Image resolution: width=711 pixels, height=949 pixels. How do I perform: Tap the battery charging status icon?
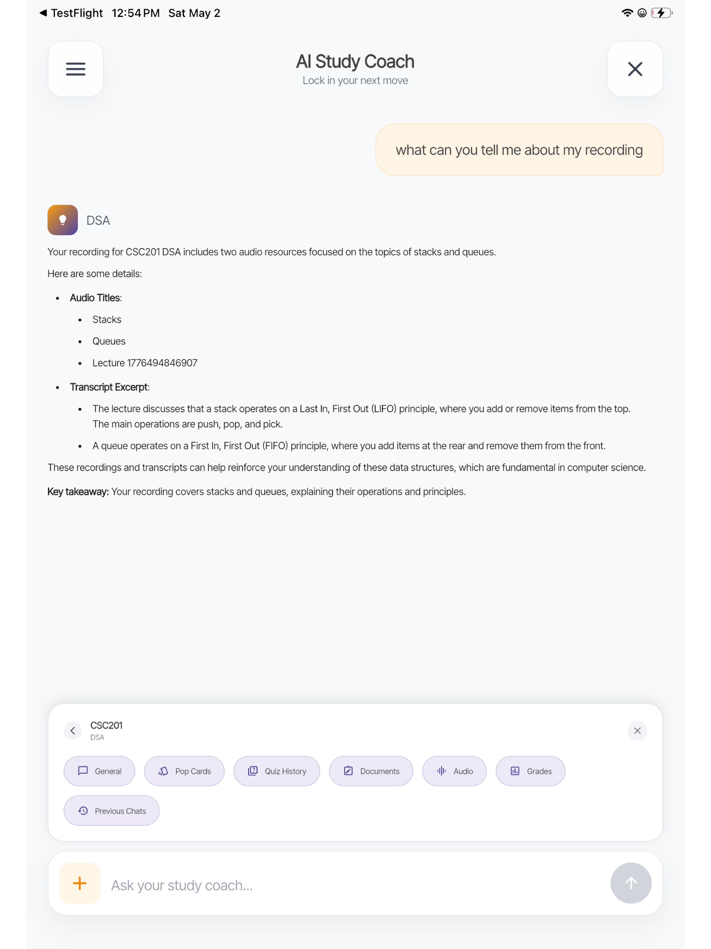pyautogui.click(x=662, y=13)
